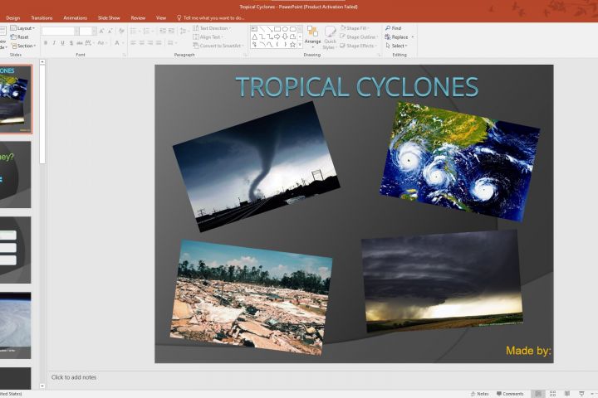598x398 pixels.
Task: Click the 'Tell me what you want to do' box
Action: [213, 17]
